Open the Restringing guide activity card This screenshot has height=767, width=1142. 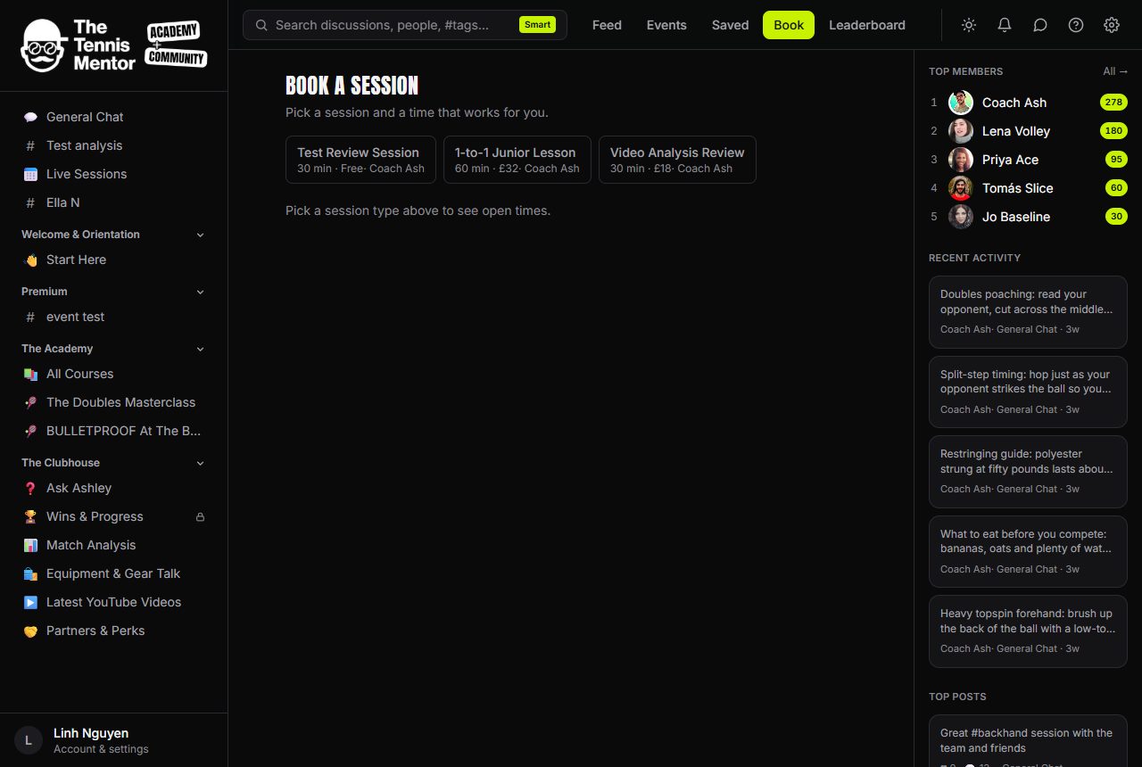click(x=1028, y=471)
